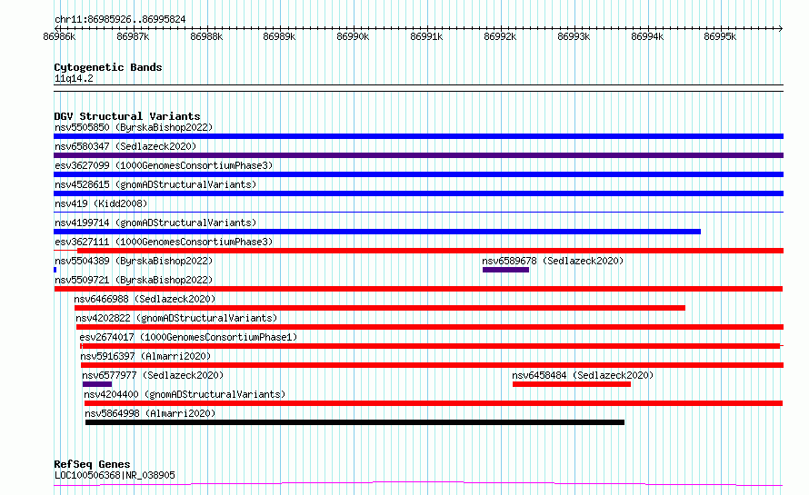Click the blue bar under nsv5505850
This screenshot has width=809, height=495.
(418, 136)
